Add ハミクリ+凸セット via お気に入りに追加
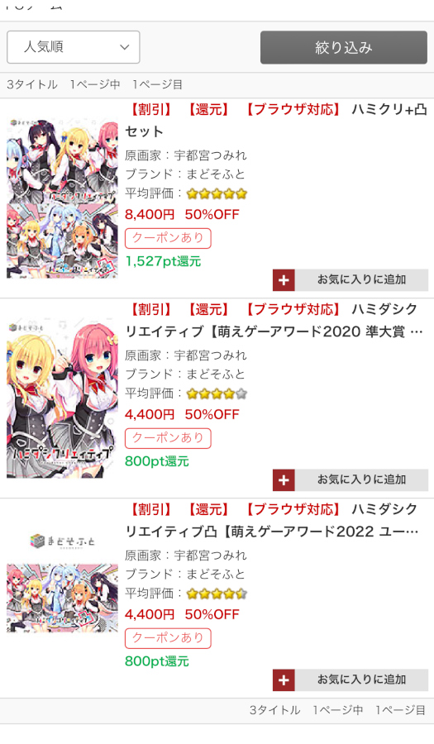This screenshot has width=434, height=744. [x=361, y=280]
